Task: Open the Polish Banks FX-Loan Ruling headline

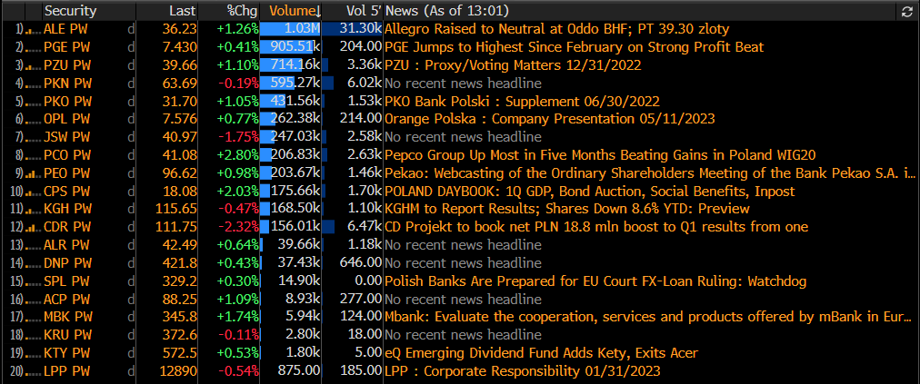Action: 595,281
